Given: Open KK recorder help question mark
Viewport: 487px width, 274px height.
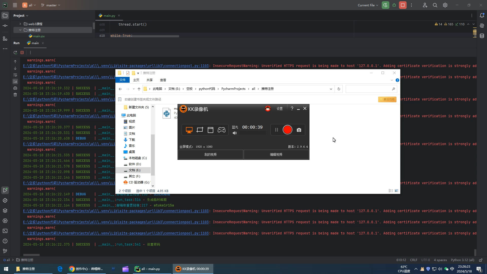Looking at the screenshot, I should [292, 109].
